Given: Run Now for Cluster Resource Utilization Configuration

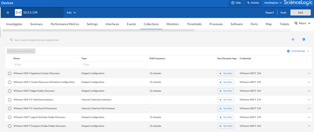Looking at the screenshot, I should (x=226, y=82).
